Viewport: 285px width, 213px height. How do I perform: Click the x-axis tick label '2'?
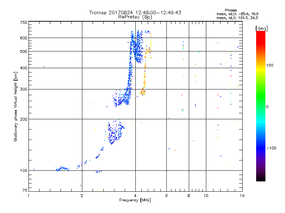pos(82,196)
